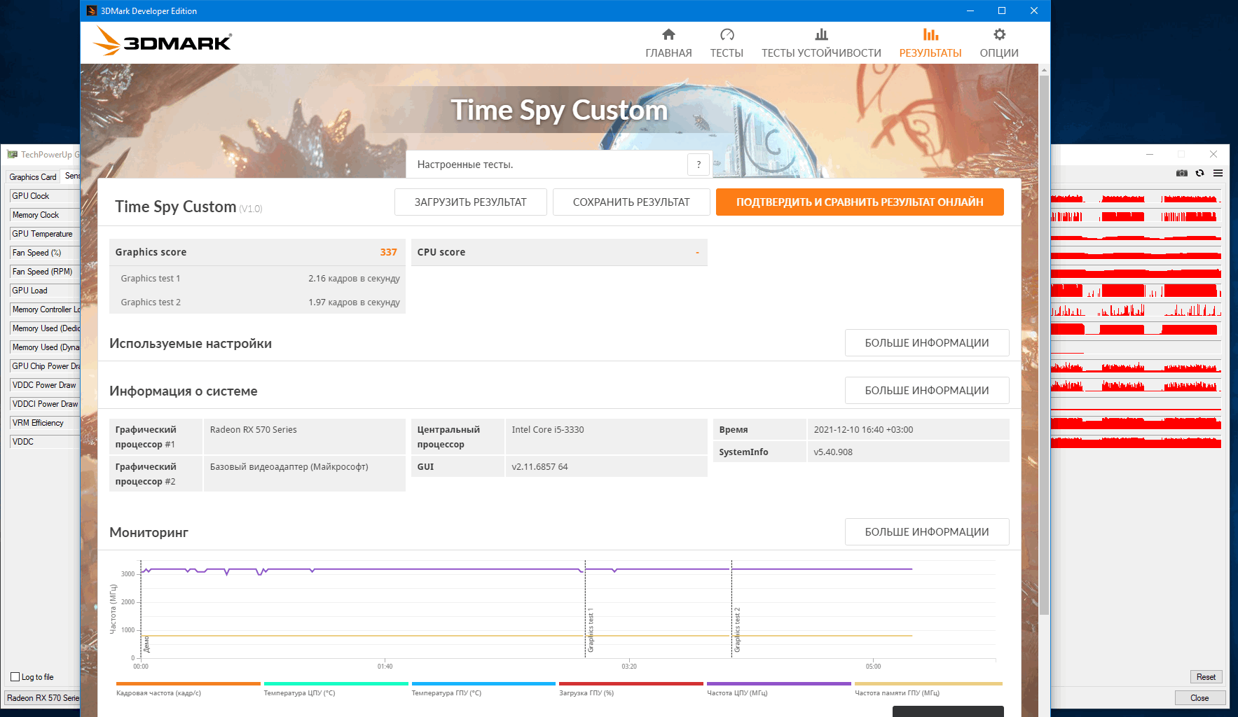
Task: Click the Graphics test 1 timeline marker
Action: point(591,629)
